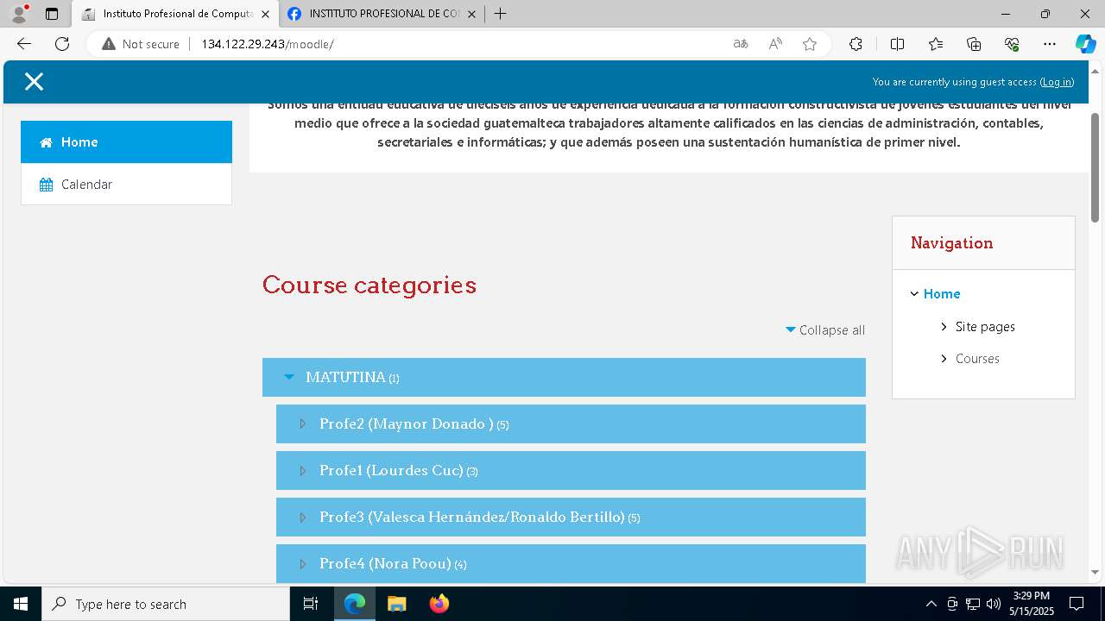Collapse the MATUTINA category
The height and width of the screenshot is (621, 1105).
tap(289, 377)
